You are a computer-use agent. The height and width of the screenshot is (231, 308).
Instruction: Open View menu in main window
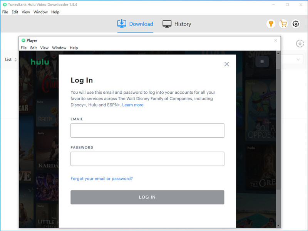tap(26, 12)
